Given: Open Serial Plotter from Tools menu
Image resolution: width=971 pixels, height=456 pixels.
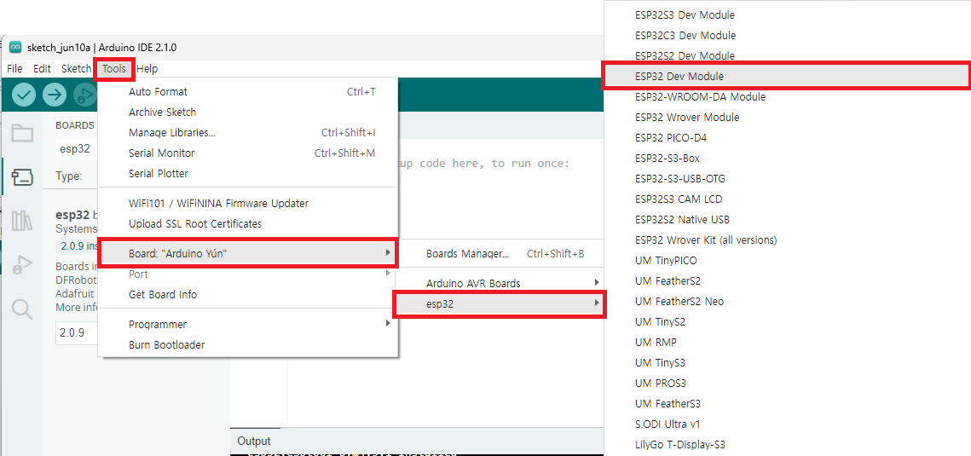Looking at the screenshot, I should point(248,173).
